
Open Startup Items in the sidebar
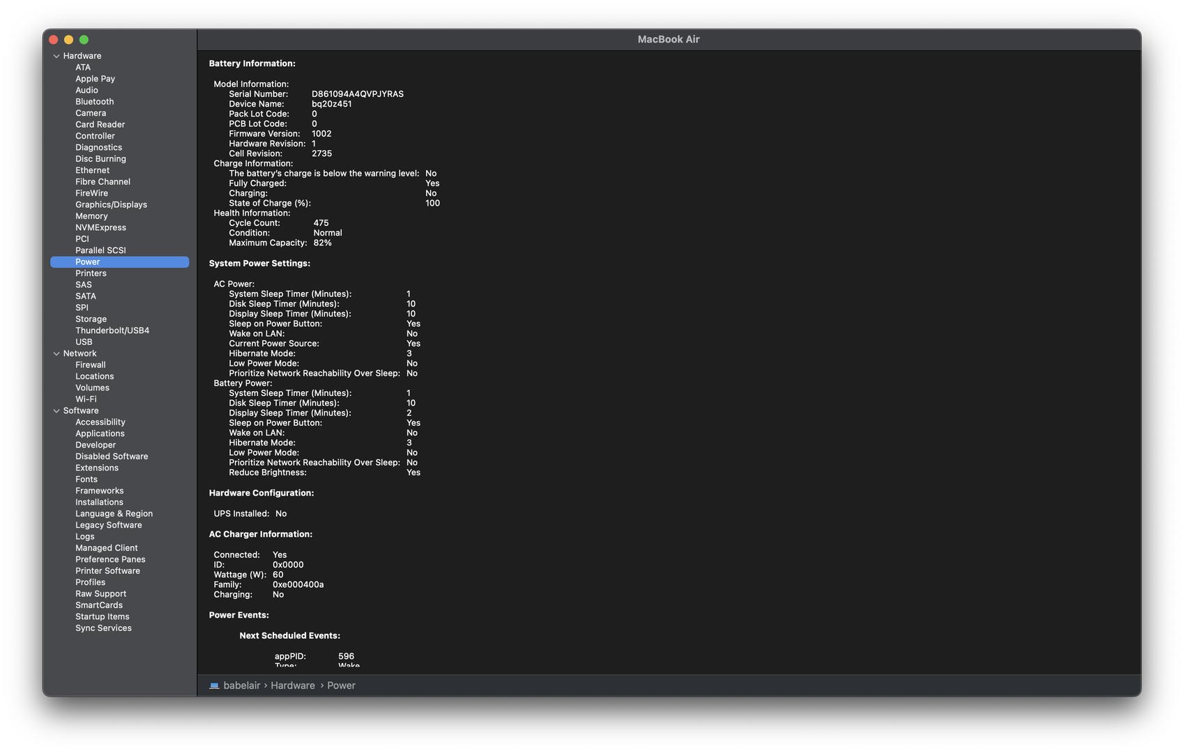103,617
